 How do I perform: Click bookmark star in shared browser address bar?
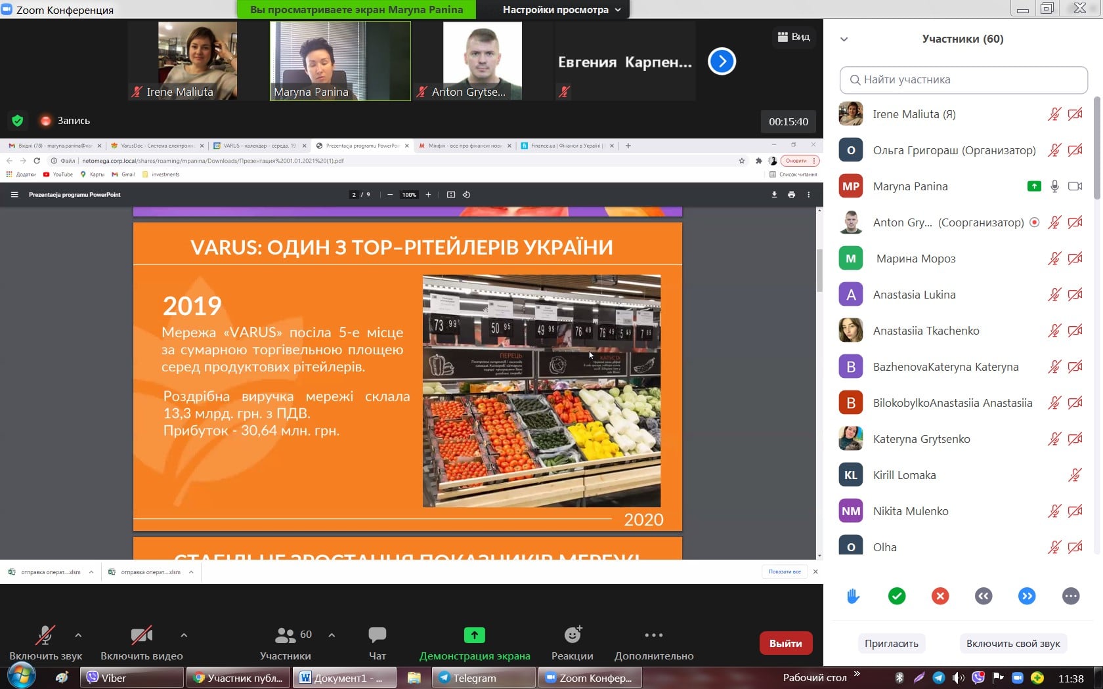[742, 161]
